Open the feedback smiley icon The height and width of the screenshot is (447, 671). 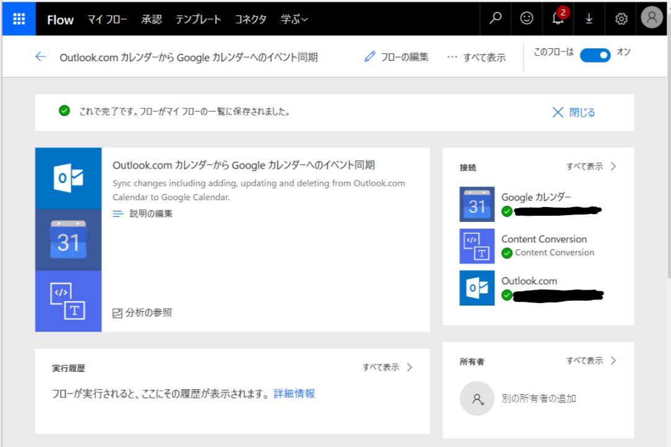527,19
